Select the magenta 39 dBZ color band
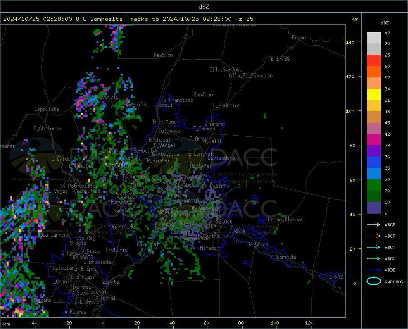The height and width of the screenshot is (329, 408). (374, 140)
